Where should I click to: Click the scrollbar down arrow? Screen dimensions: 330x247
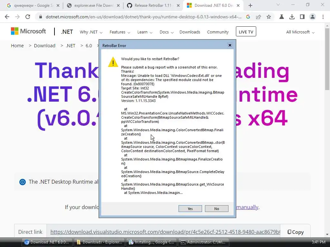(x=327, y=234)
